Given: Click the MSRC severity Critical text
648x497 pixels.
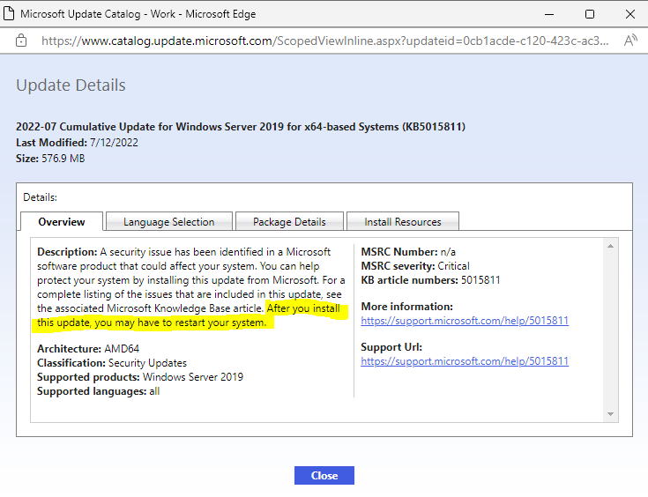Looking at the screenshot, I should [x=415, y=265].
